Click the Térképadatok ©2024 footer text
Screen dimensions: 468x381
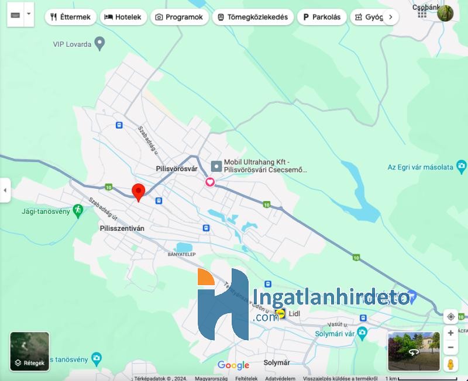pos(160,378)
